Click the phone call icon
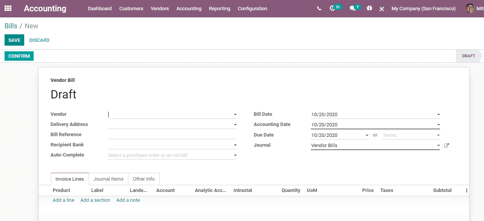The image size is (484, 221). click(x=319, y=8)
